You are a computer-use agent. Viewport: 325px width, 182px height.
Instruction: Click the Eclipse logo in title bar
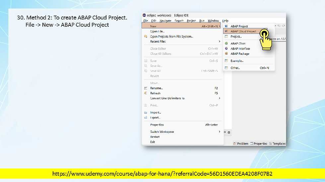[144, 15]
